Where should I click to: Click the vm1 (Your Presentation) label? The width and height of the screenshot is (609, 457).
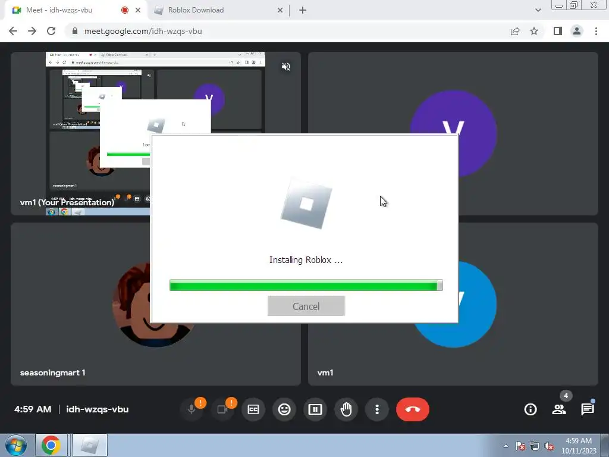67,202
